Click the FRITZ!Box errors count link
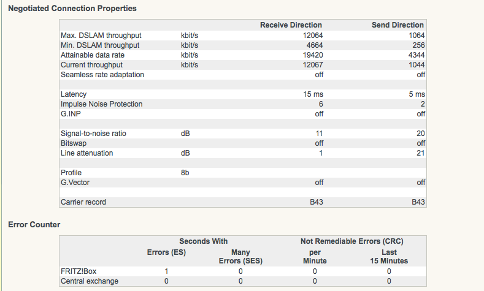Screen dimensions: 484x291 [166, 271]
